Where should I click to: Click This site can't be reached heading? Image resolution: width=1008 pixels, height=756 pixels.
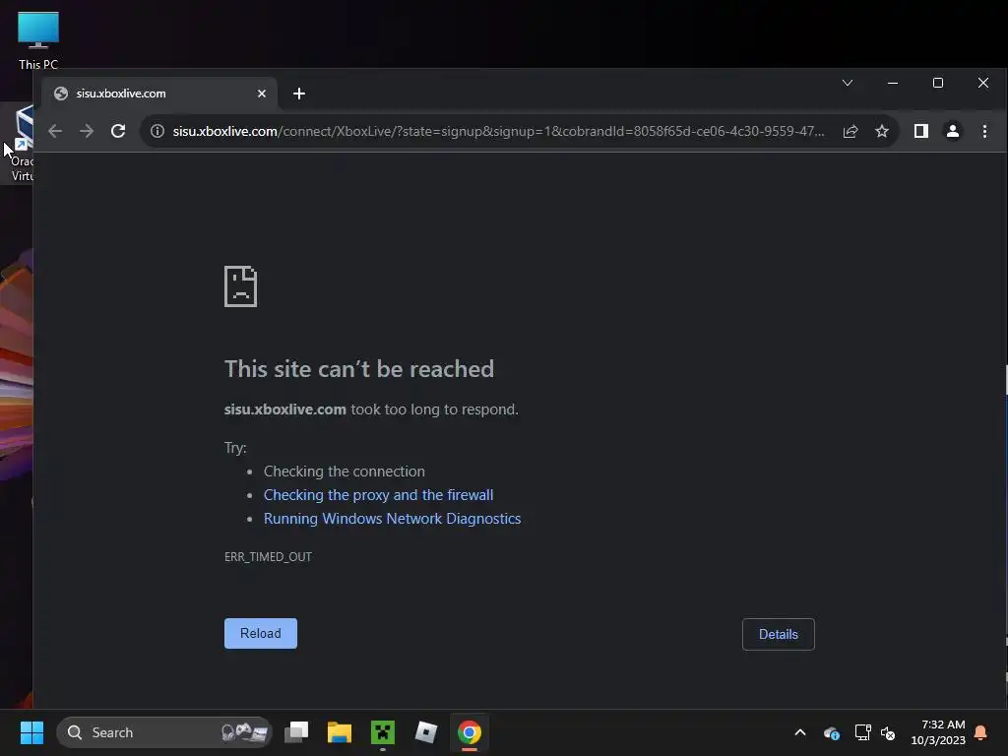(359, 369)
